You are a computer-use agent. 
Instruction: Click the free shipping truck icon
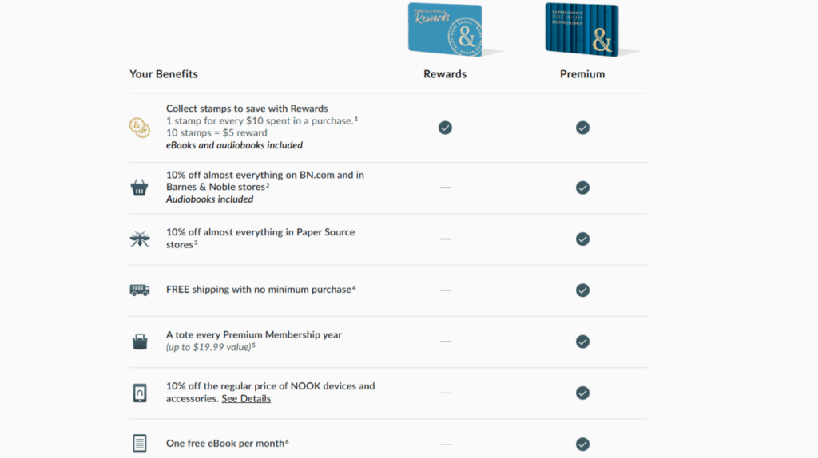coord(140,290)
